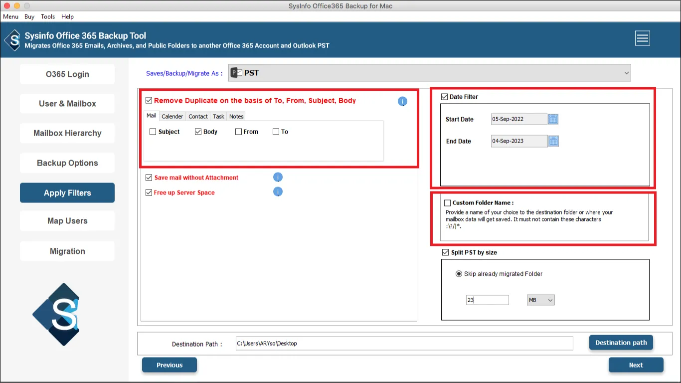Screen dimensions: 681x383
Task: Click the Sysinfo logo in header
Action: 12,40
